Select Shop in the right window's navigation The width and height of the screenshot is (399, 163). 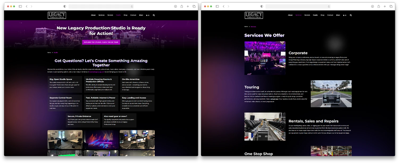(x=322, y=15)
